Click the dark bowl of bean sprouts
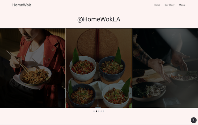The width and height of the screenshot is (198, 125). coord(149,92)
